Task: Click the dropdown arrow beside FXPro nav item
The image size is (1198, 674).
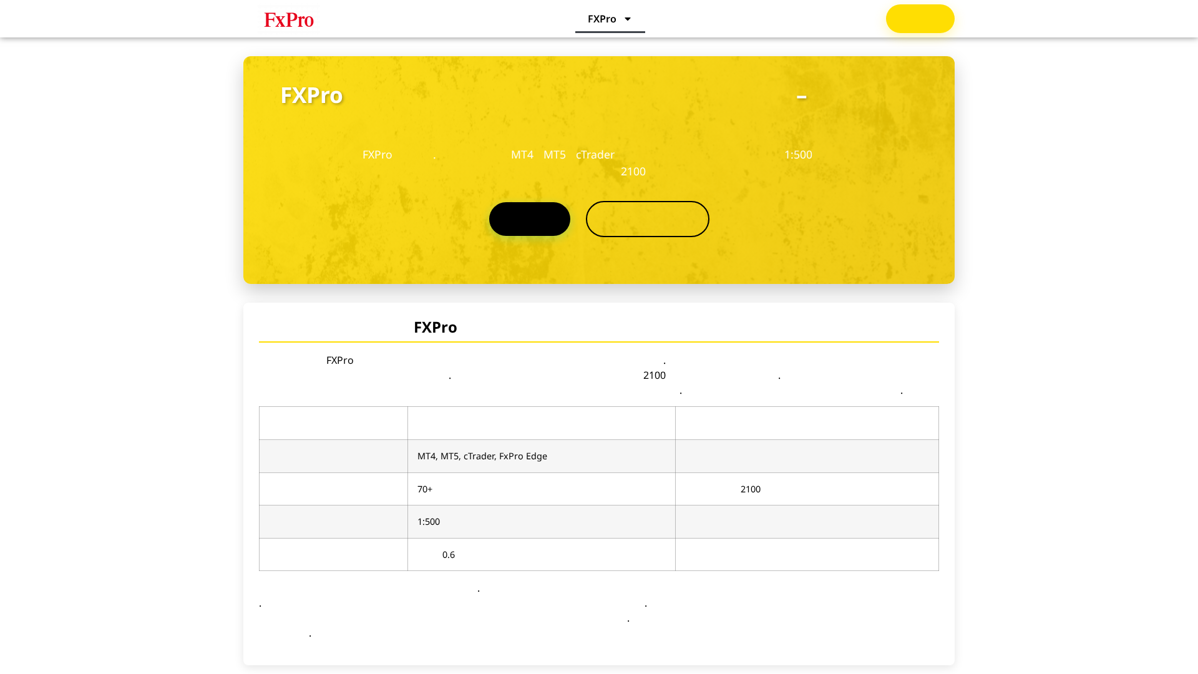Action: [628, 19]
